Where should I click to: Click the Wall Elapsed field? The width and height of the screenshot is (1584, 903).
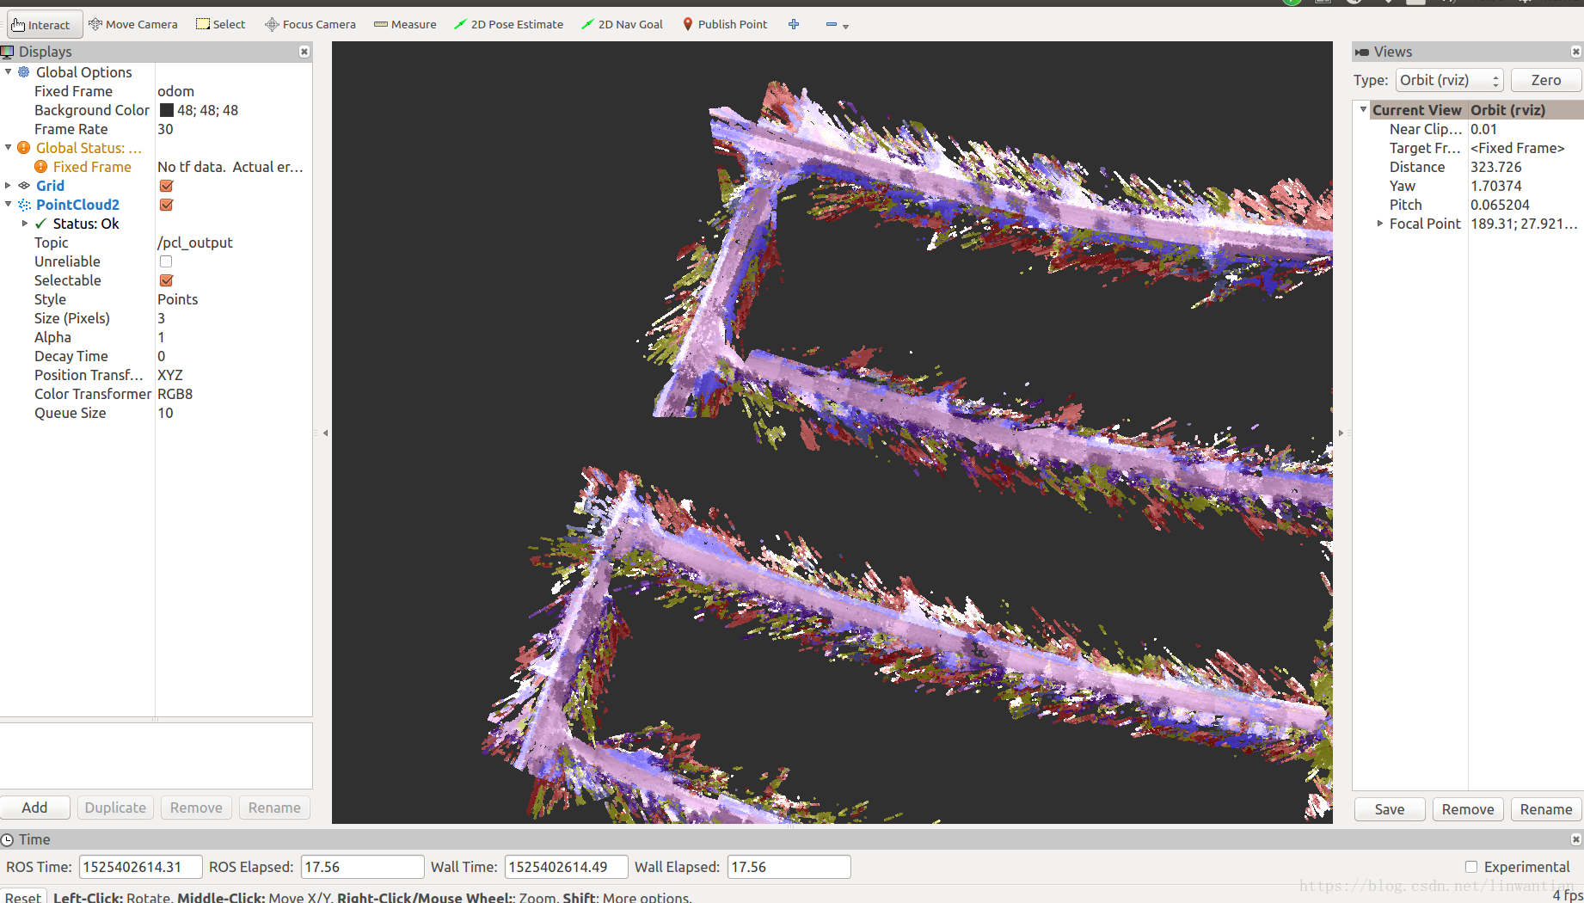[x=789, y=867]
